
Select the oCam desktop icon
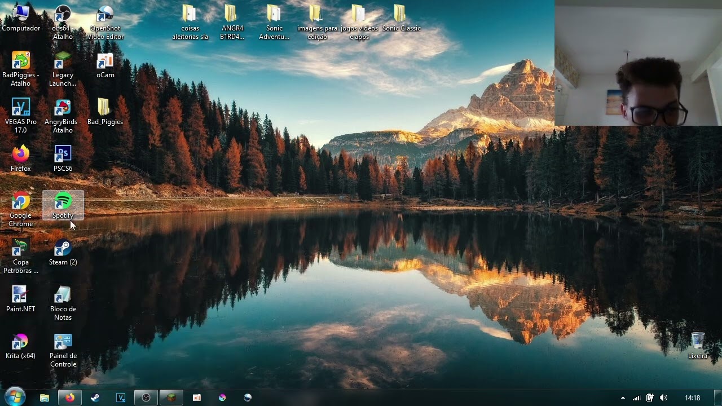[x=105, y=65]
